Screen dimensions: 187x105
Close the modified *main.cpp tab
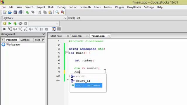click(x=108, y=36)
